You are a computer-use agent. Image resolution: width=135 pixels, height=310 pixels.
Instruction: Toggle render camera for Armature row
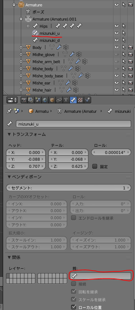point(130,5)
